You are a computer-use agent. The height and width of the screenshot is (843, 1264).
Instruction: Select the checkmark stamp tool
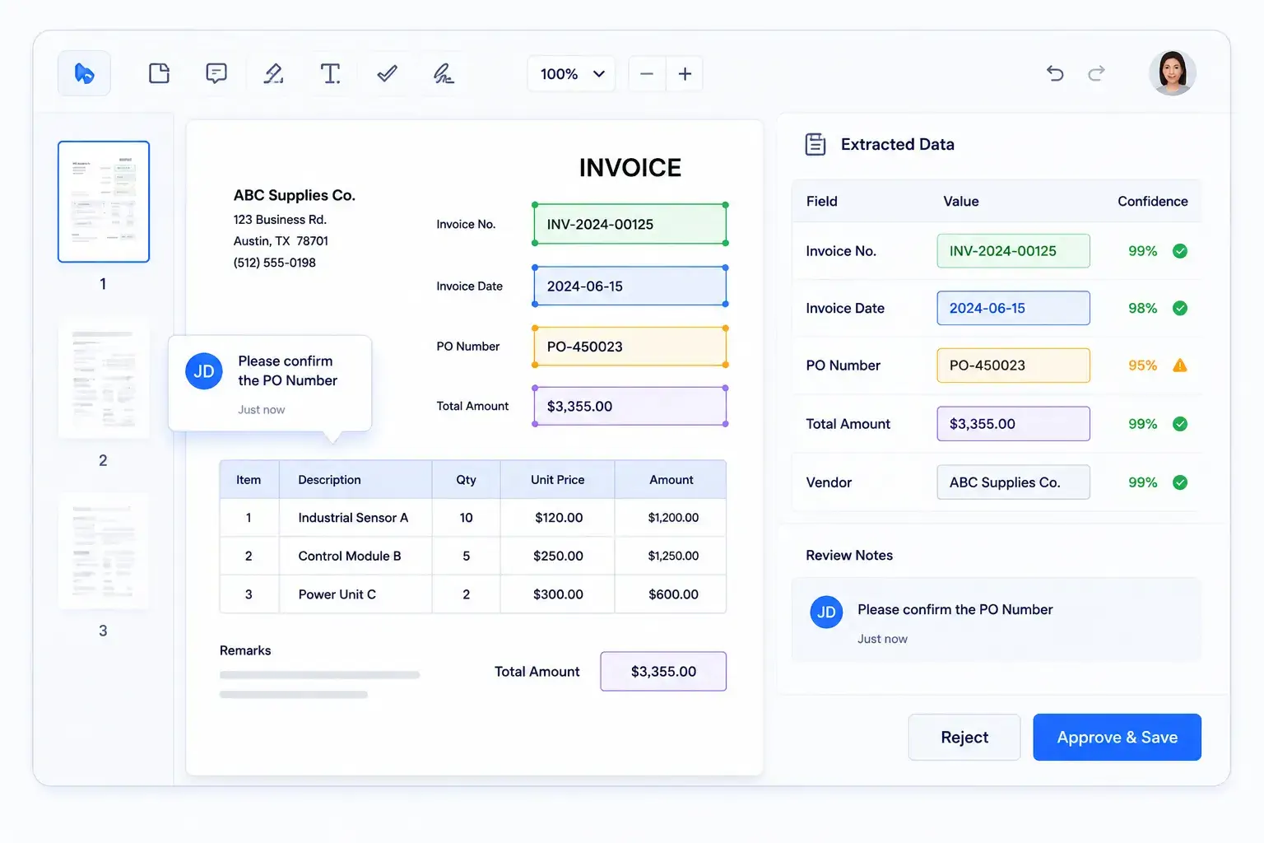[x=387, y=73]
